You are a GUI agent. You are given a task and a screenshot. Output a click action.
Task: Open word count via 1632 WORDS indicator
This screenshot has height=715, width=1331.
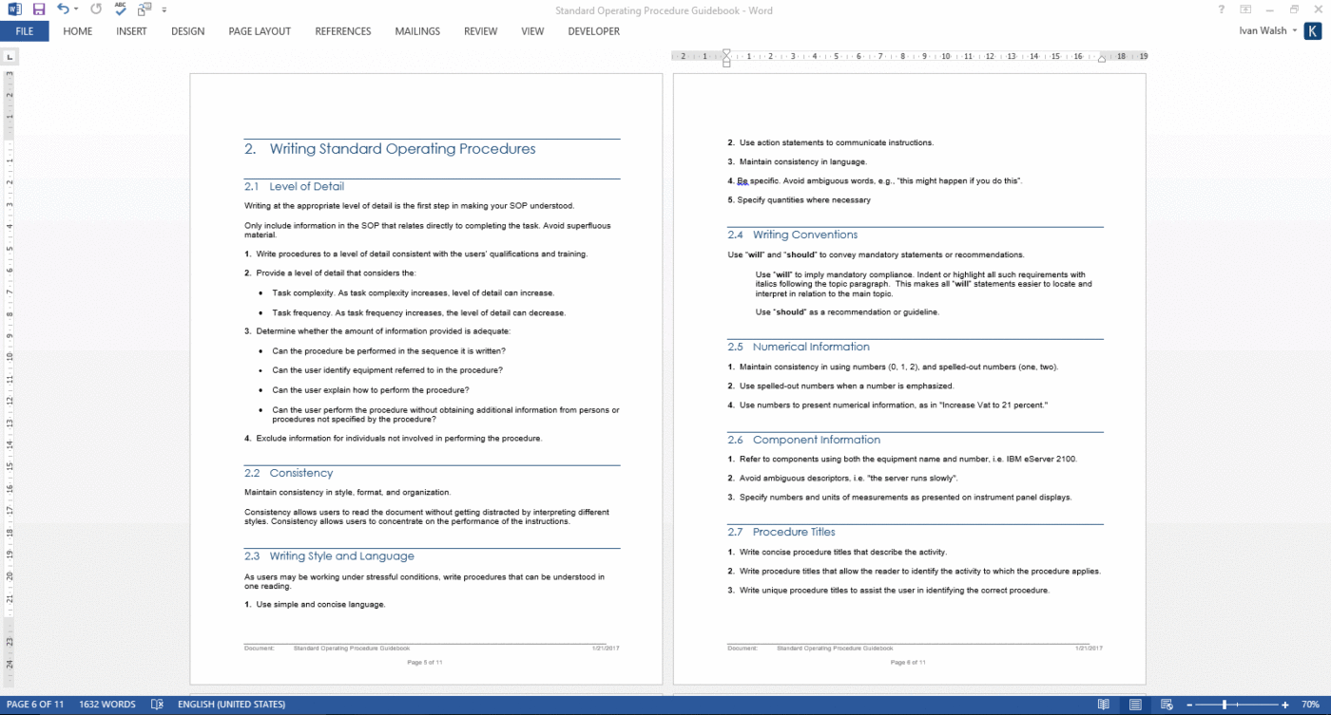pyautogui.click(x=107, y=704)
